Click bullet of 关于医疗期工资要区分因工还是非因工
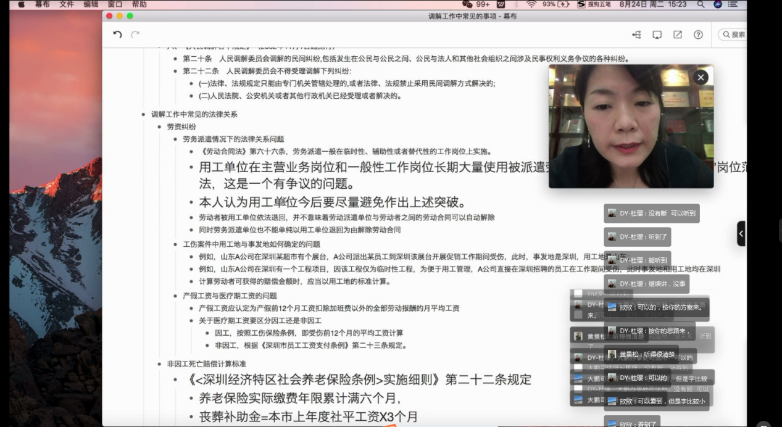Image resolution: width=782 pixels, height=427 pixels. tap(191, 320)
